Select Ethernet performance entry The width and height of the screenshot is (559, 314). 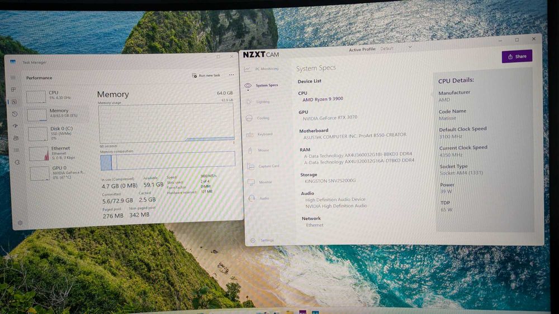point(59,153)
